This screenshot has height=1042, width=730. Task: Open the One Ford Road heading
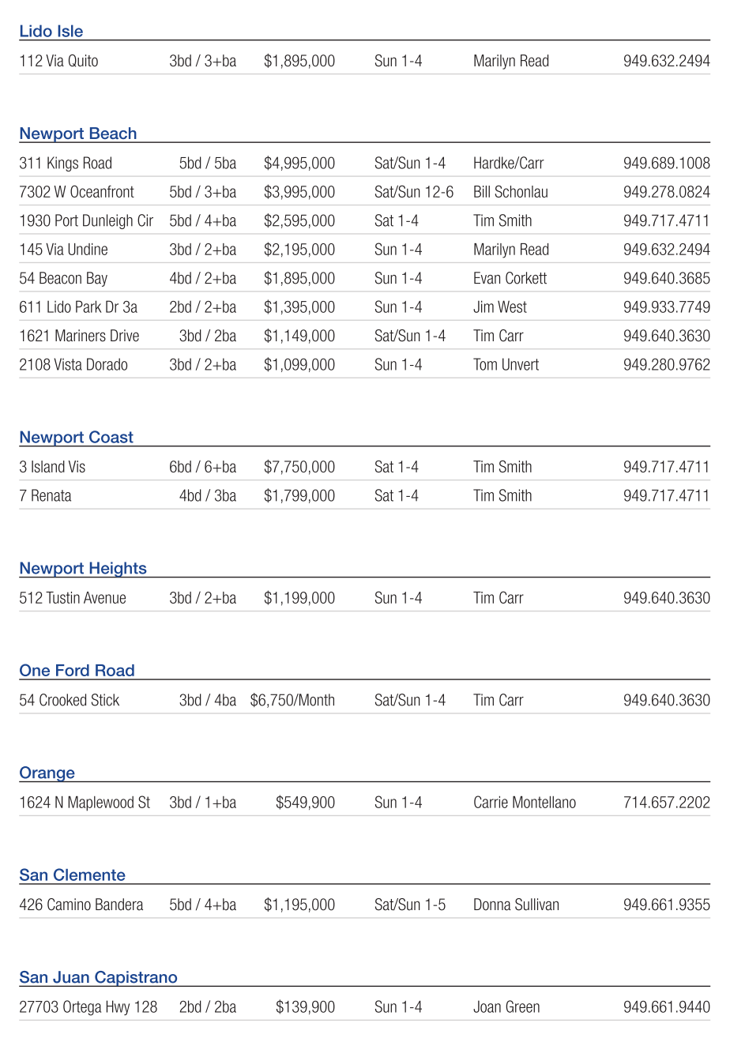(77, 670)
